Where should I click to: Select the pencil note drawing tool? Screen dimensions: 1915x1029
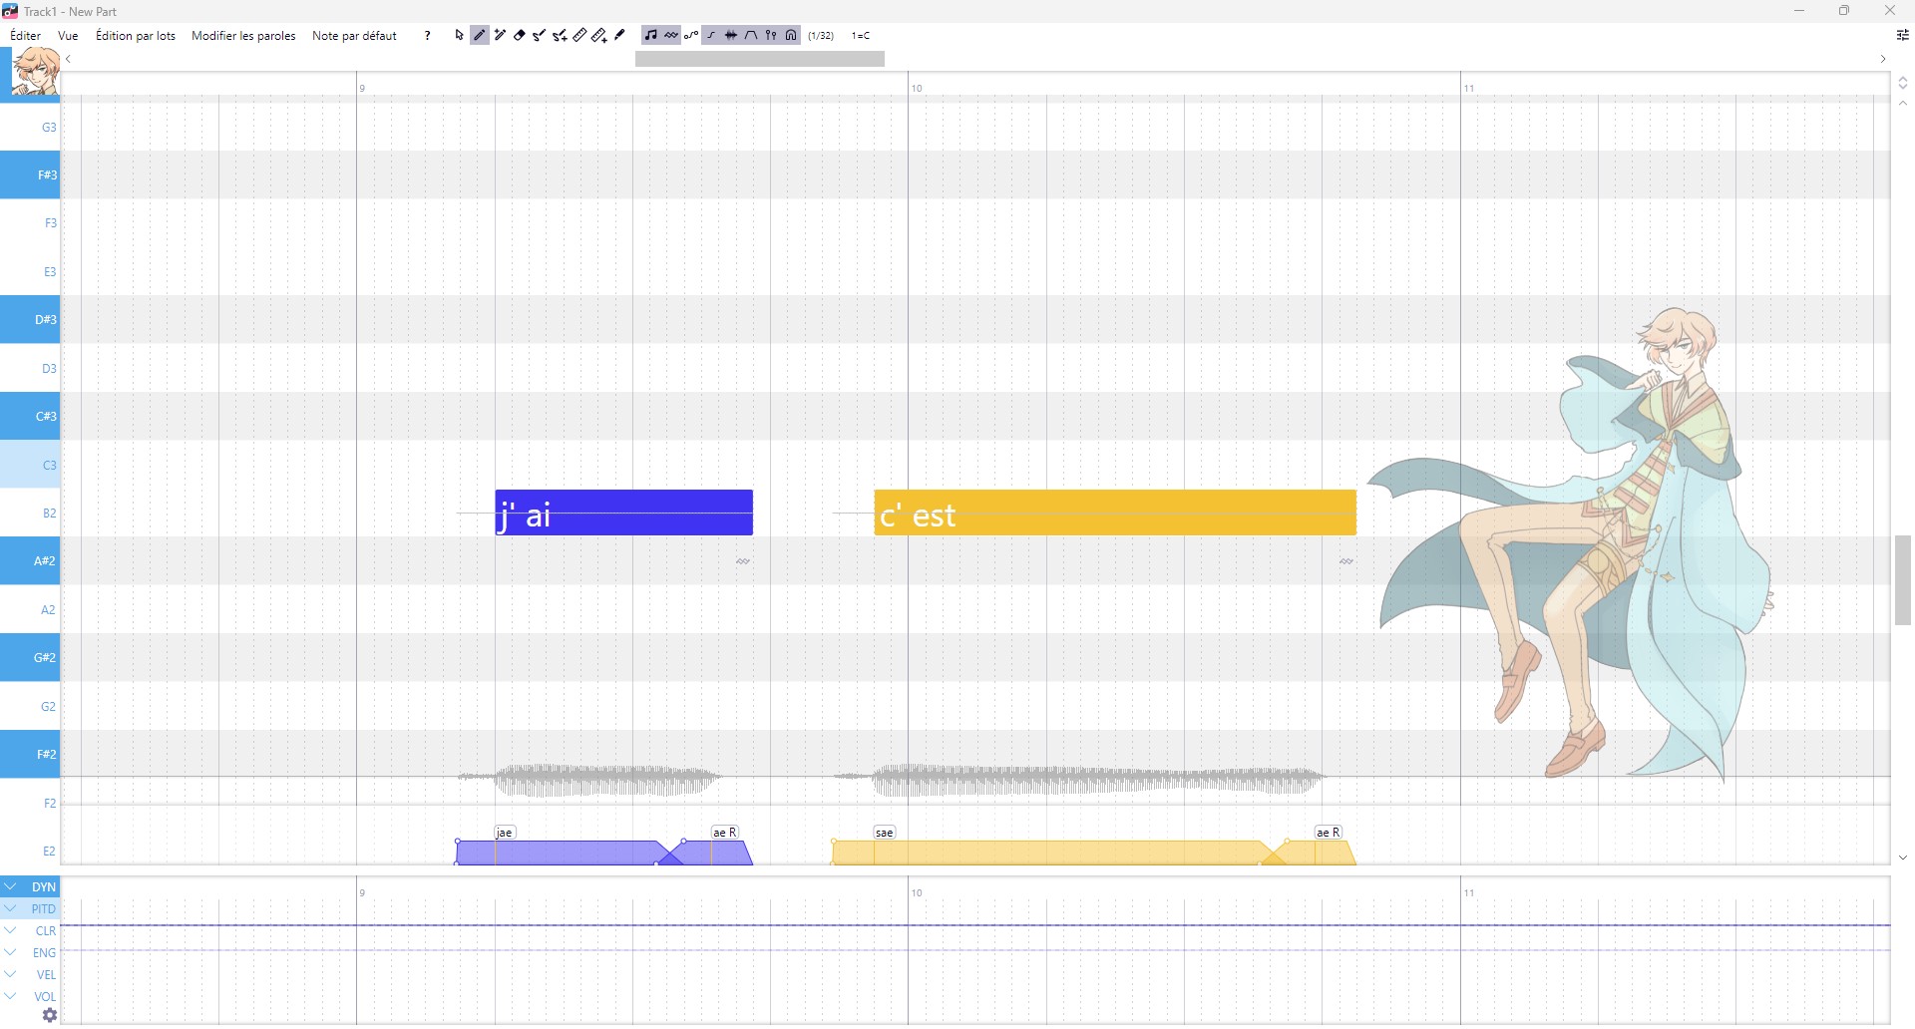(x=480, y=36)
